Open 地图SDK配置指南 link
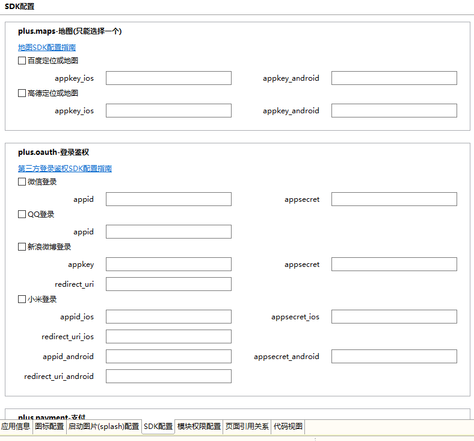The width and height of the screenshot is (474, 441). 47,48
